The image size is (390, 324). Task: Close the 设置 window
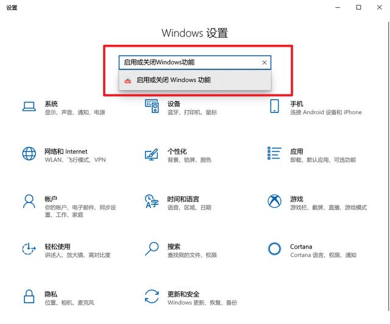point(379,7)
